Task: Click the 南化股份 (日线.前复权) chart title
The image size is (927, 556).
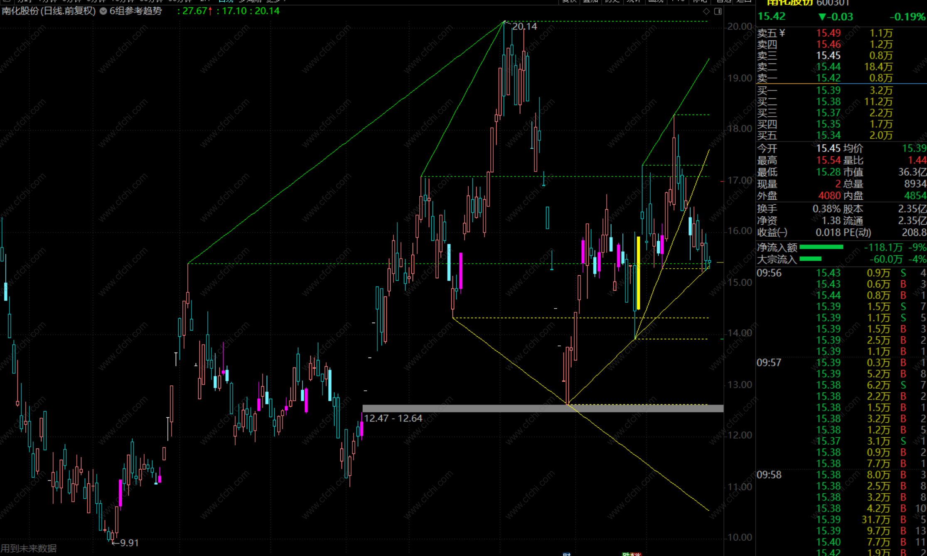Action: [49, 11]
